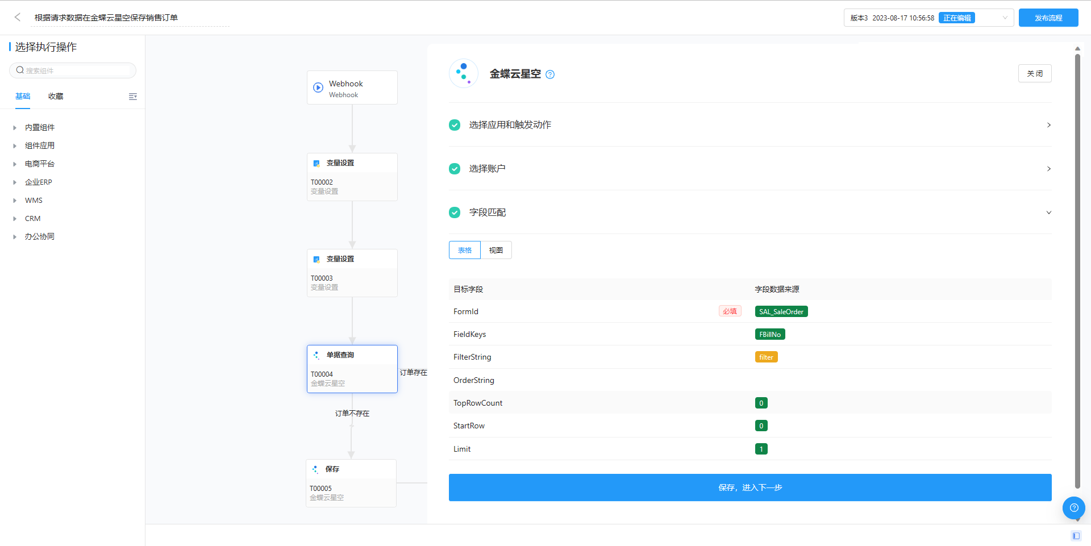This screenshot has height=546, width=1091.
Task: Click the StartRow value 0 tag
Action: [761, 426]
